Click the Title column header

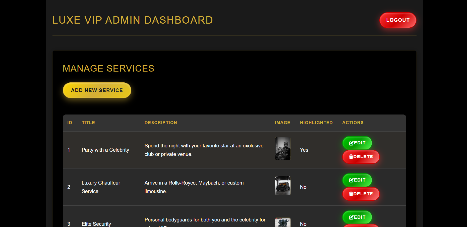point(88,123)
